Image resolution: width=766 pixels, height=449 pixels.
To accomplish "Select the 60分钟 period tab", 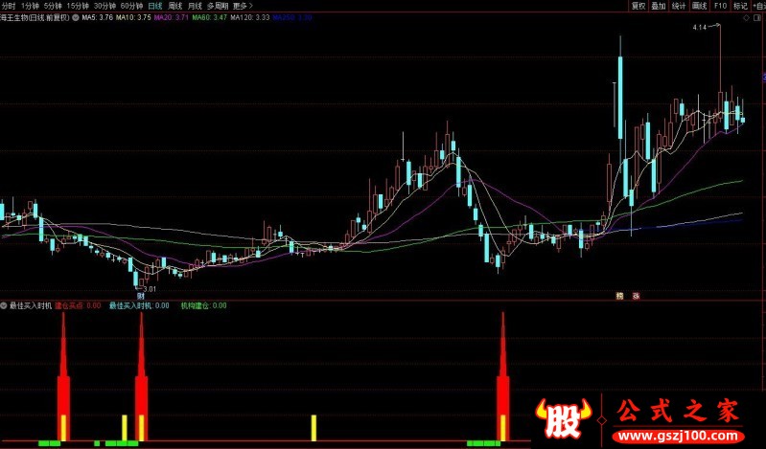I will coord(131,6).
